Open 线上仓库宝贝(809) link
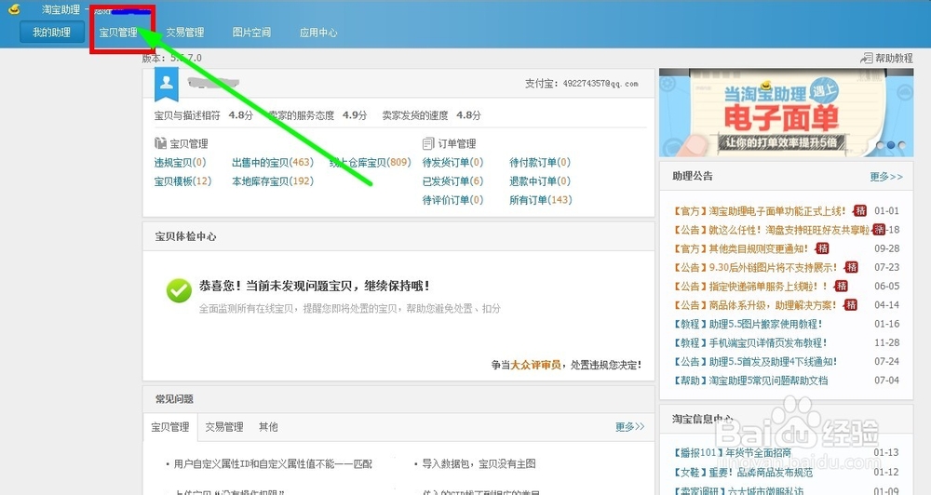Screen dimensions: 931x495 click(x=370, y=162)
